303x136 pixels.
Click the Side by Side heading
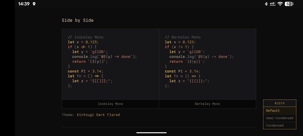coord(78,20)
